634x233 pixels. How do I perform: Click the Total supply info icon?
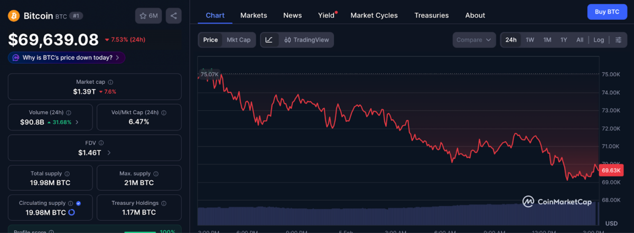67,173
